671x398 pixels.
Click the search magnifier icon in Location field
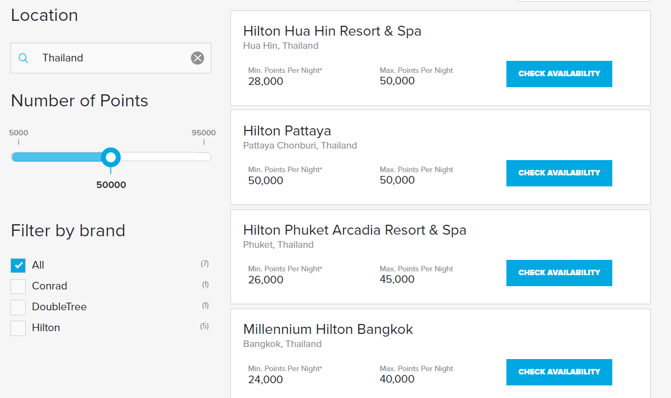[23, 58]
